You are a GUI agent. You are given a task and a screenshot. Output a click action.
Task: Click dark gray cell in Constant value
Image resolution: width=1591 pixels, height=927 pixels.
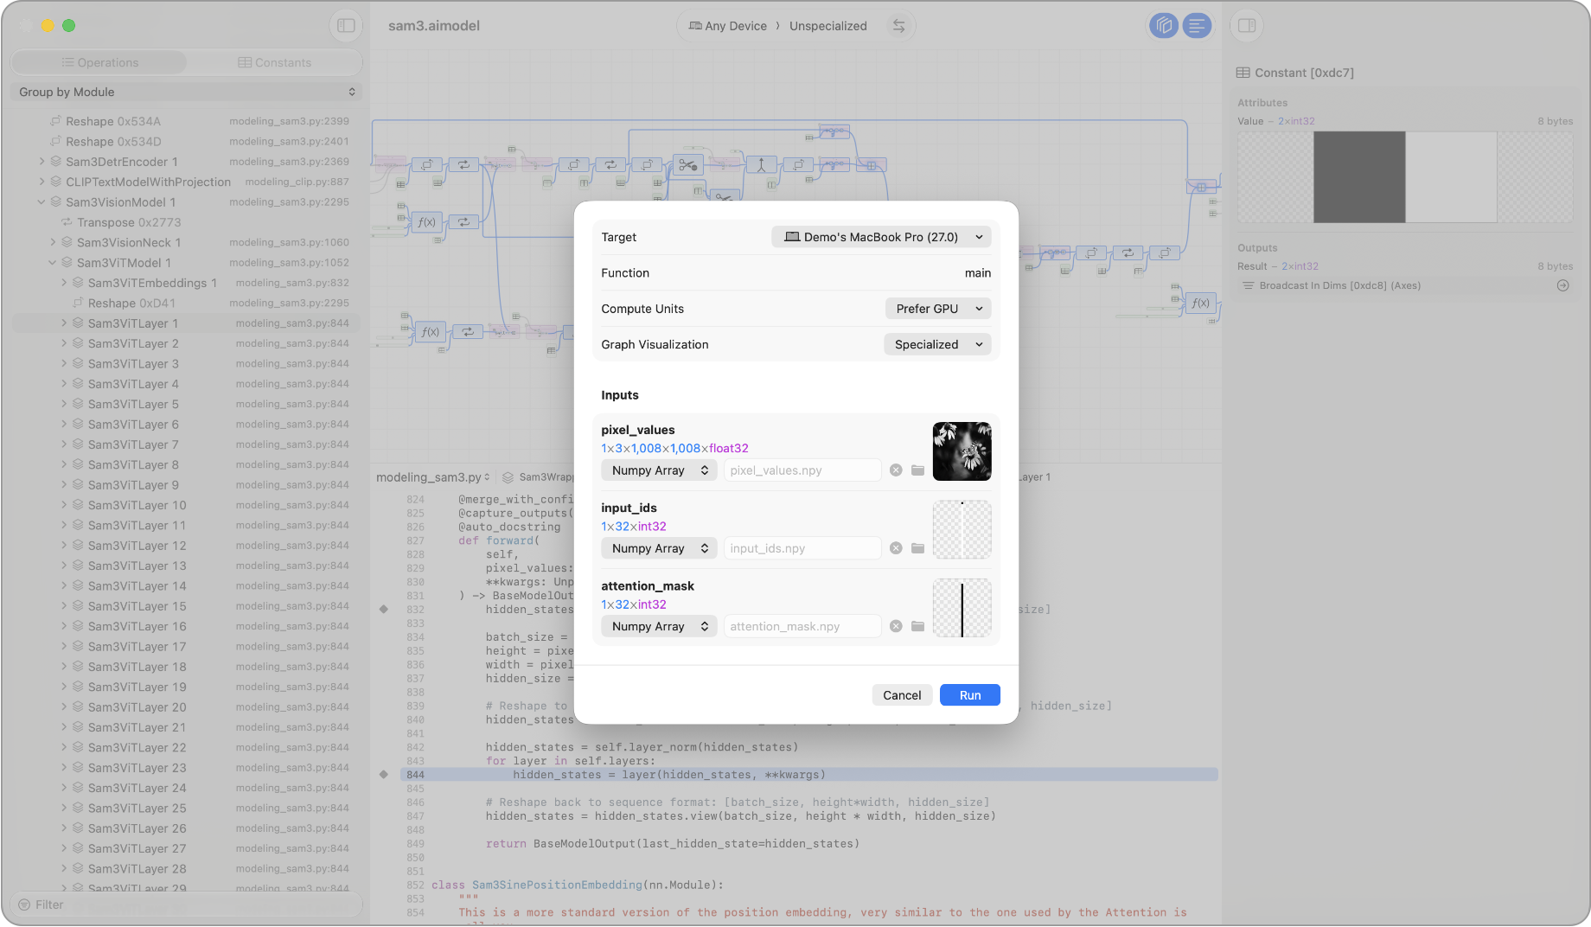pyautogui.click(x=1359, y=177)
